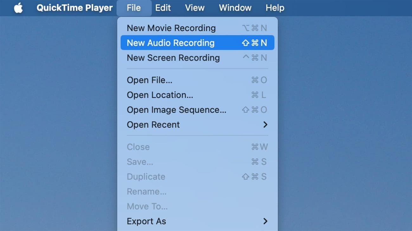The height and width of the screenshot is (231, 412).
Task: Start a New Screen Recording
Action: click(x=173, y=58)
